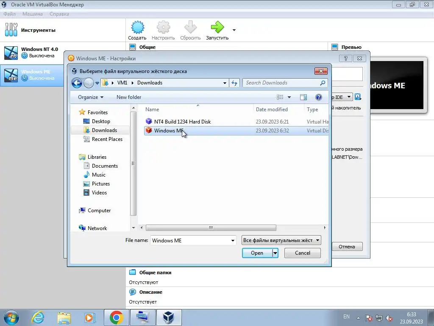The image size is (434, 326).
Task: Click the Windows ME preview thumbnail
Action: click(x=398, y=85)
